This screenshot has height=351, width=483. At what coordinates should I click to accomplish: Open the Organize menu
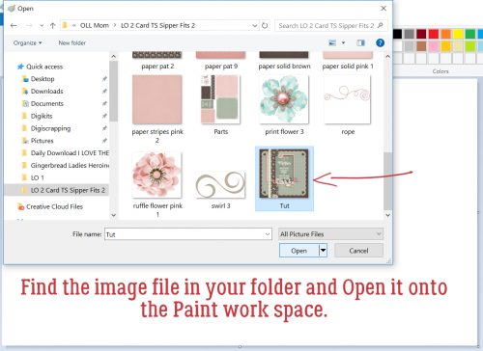tap(27, 42)
